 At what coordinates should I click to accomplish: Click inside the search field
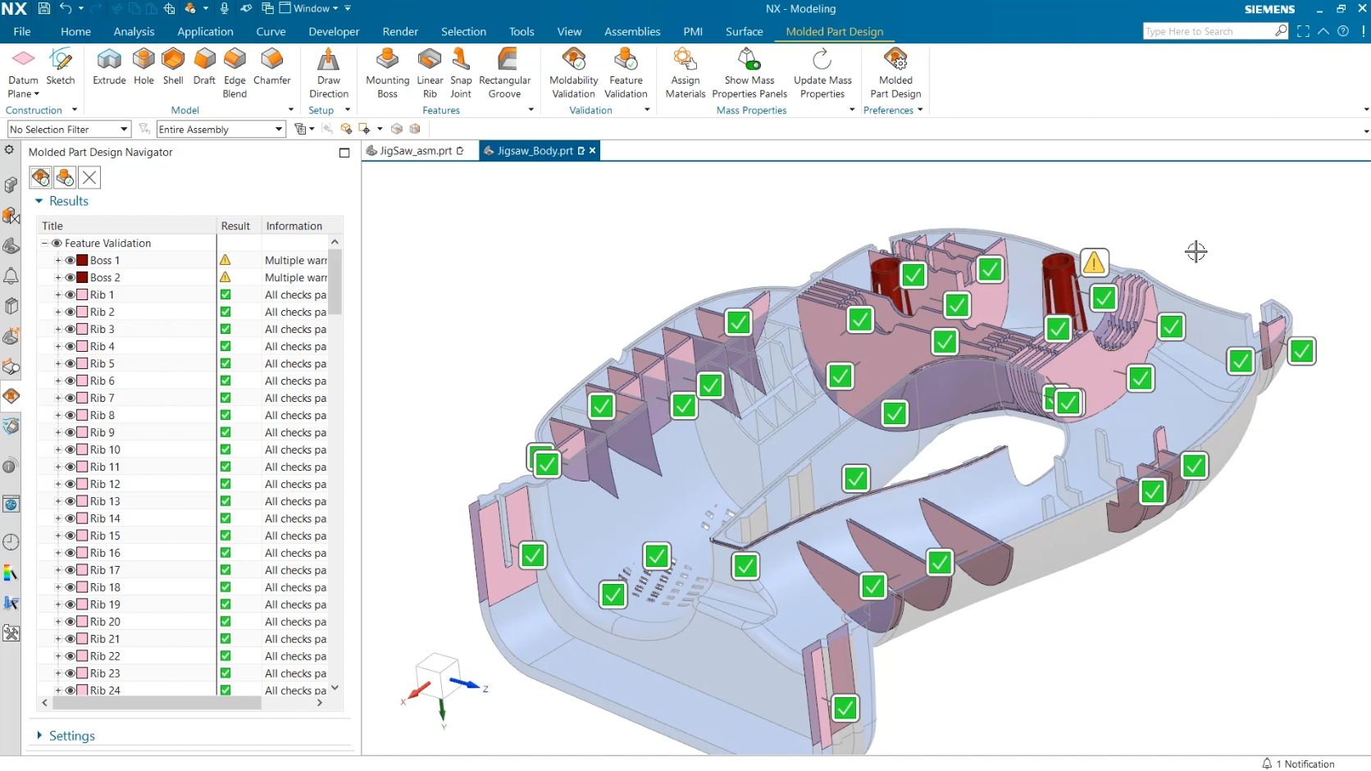point(1205,30)
